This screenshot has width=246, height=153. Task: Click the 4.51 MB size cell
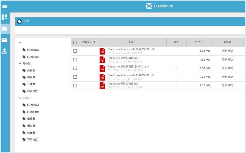coord(204,60)
